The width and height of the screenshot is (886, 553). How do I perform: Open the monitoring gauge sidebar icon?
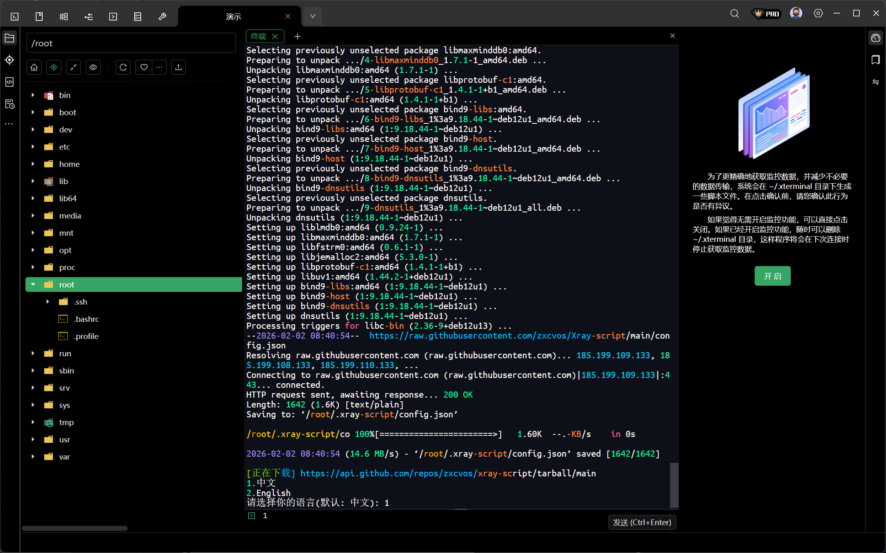click(x=875, y=38)
